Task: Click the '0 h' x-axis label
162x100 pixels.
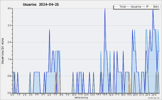Action: click(x=12, y=95)
